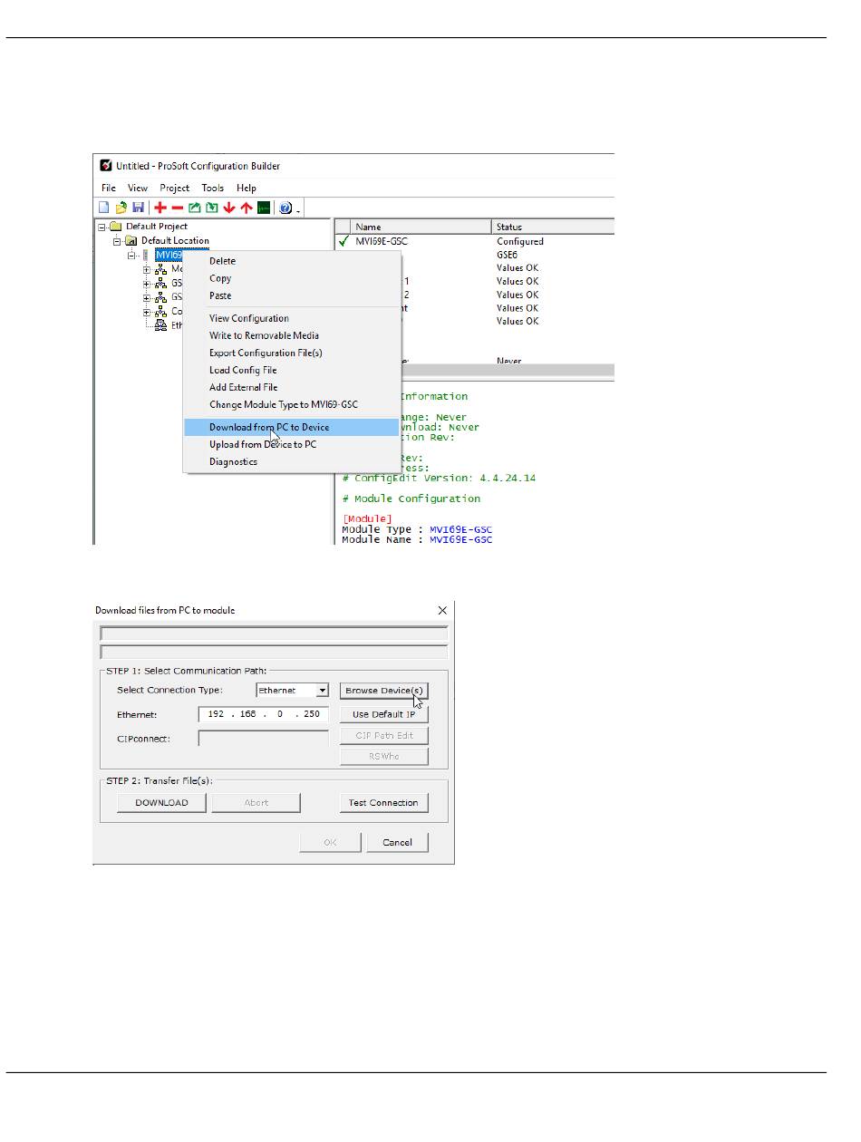Collapse the highlighted MVI69 module node
This screenshot has height=1142, width=861.
point(132,255)
